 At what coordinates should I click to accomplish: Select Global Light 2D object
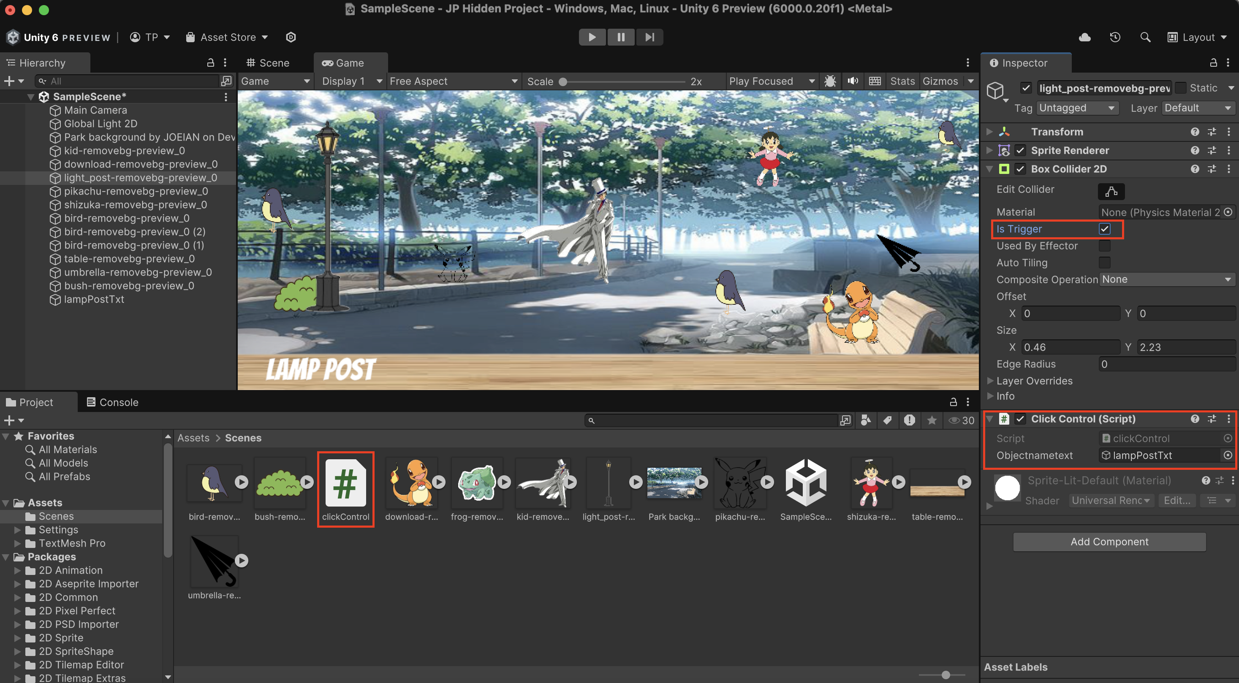click(100, 124)
